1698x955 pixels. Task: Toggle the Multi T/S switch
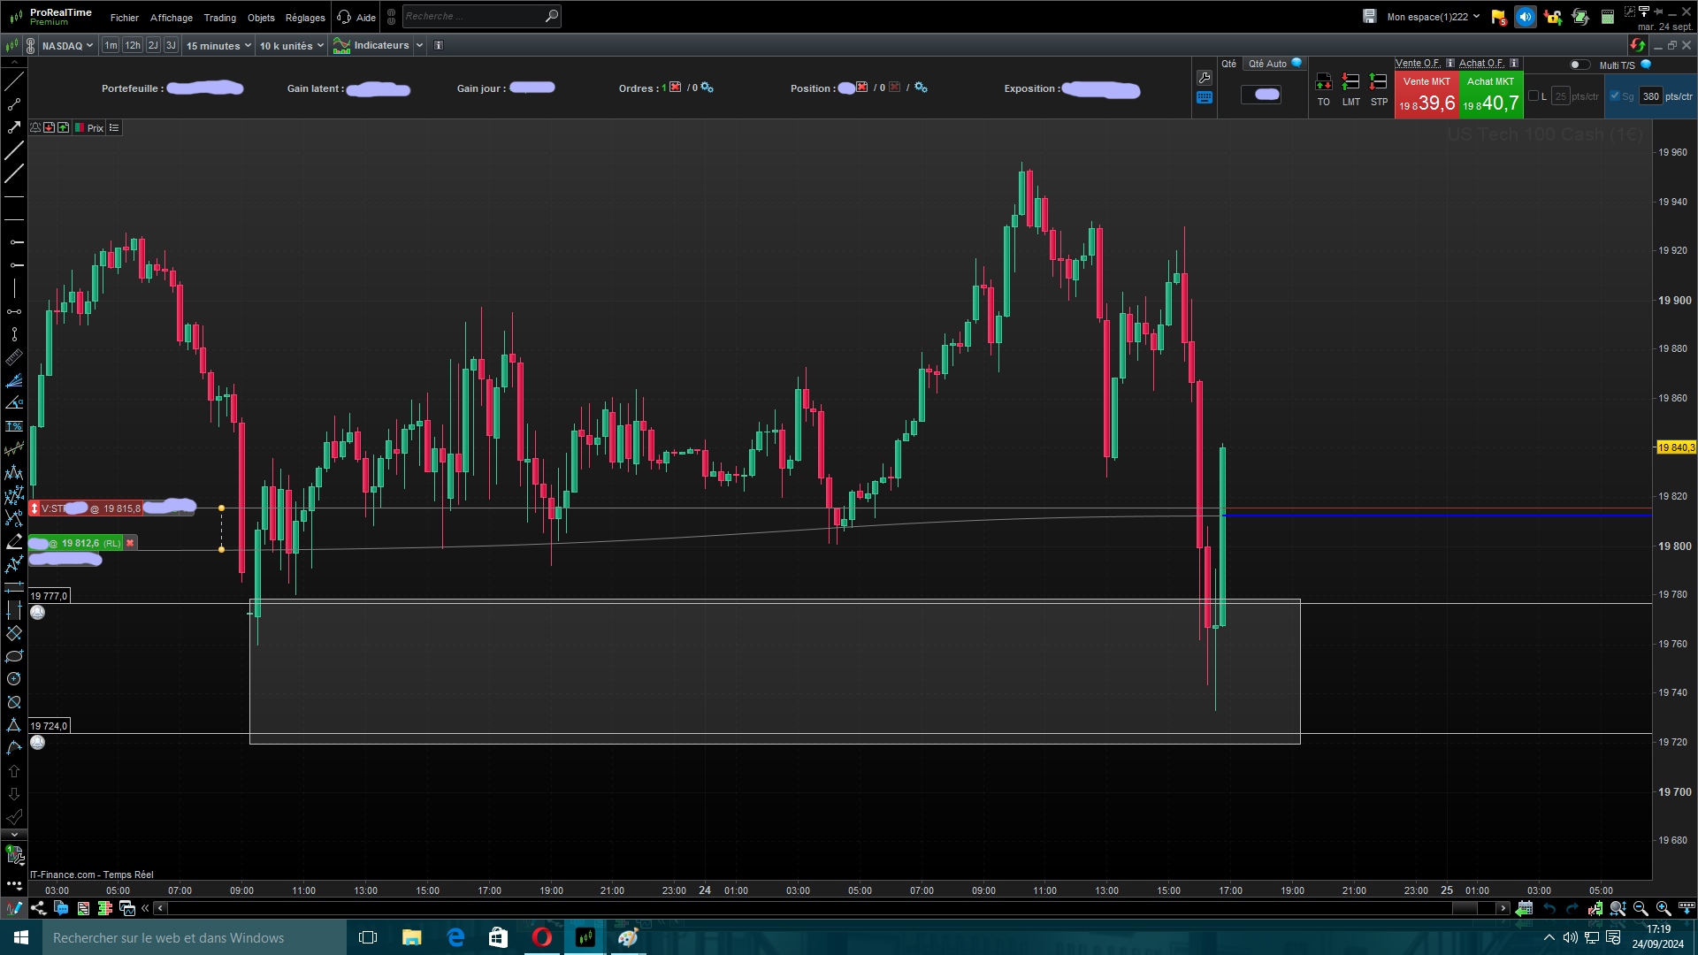coord(1579,65)
